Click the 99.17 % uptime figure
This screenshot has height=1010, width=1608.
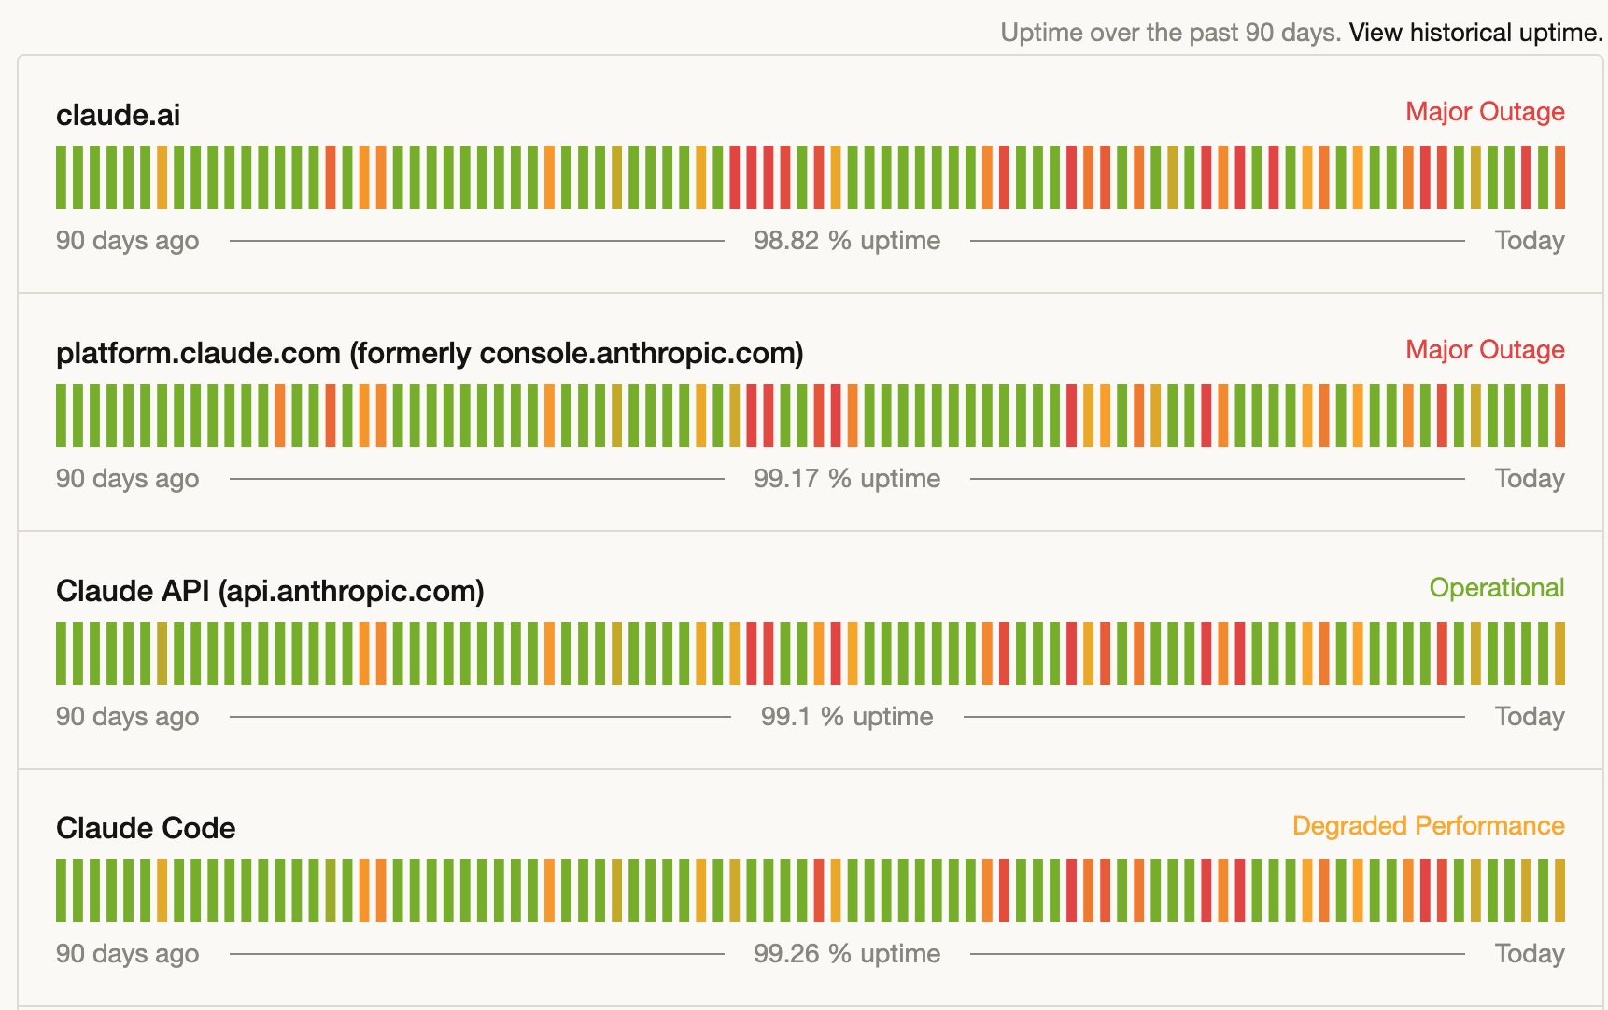[x=847, y=479]
